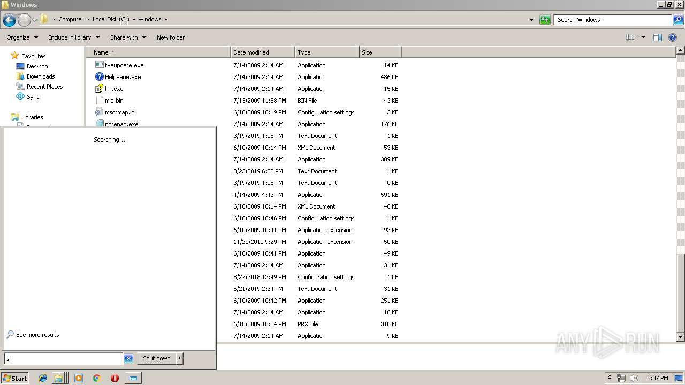
Task: Open the Shut down options arrow
Action: (x=180, y=358)
